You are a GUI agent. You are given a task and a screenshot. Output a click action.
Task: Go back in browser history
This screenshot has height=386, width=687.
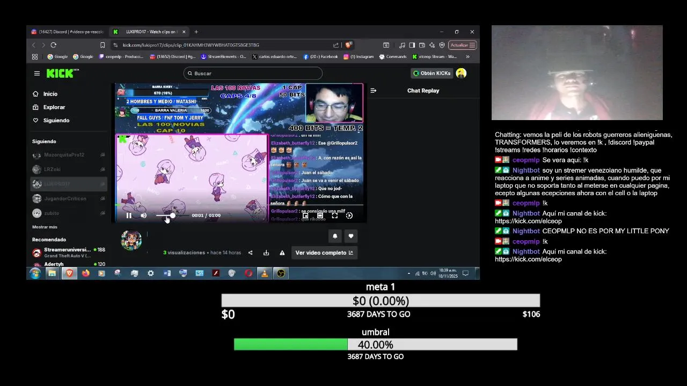(34, 45)
